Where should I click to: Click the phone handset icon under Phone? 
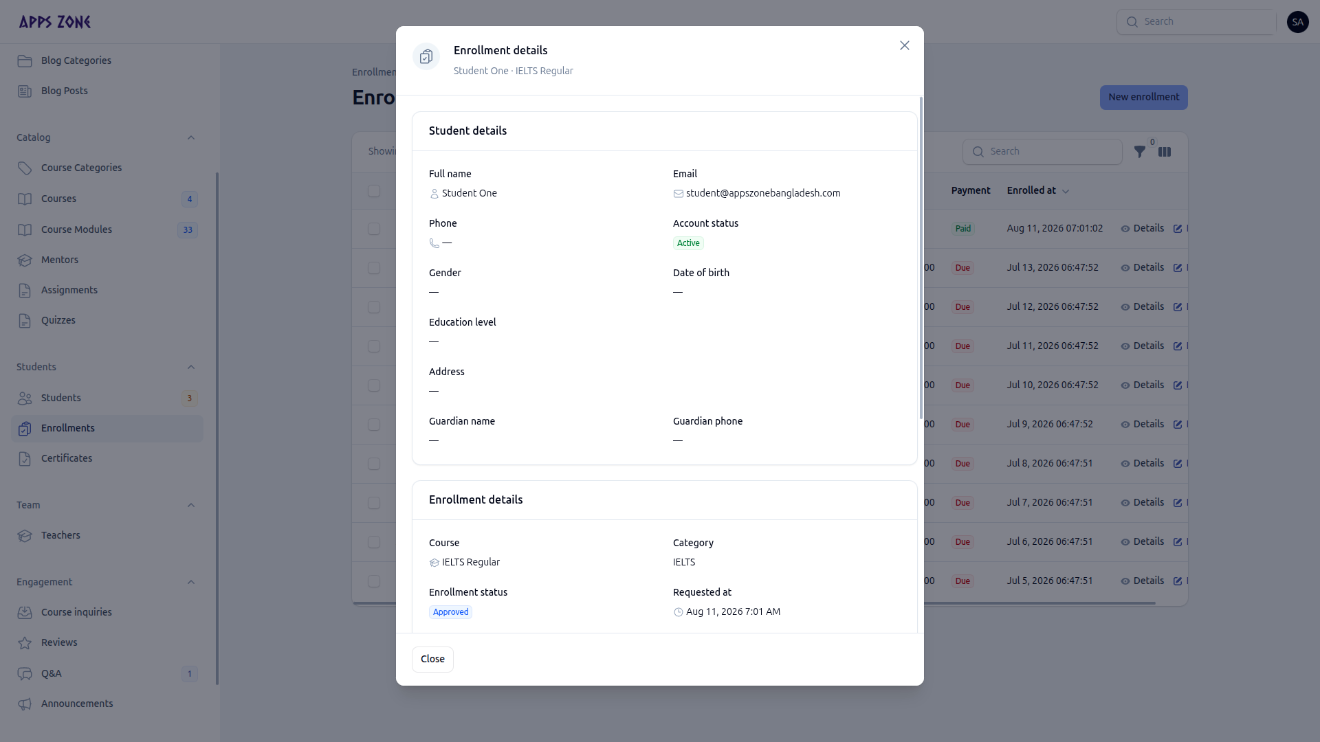click(434, 243)
